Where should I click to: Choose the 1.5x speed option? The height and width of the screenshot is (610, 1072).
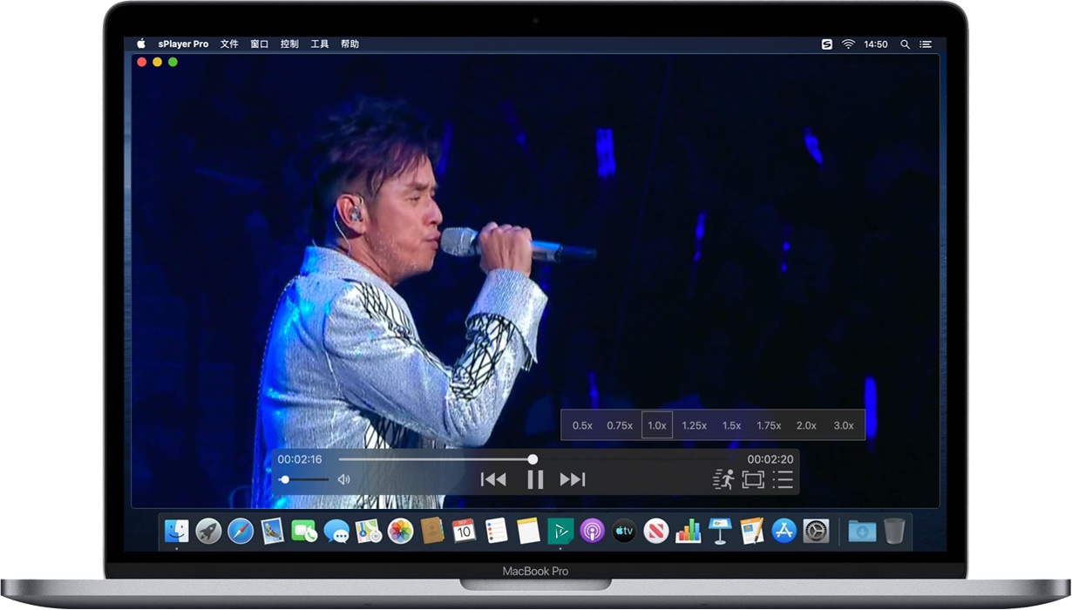(x=731, y=425)
